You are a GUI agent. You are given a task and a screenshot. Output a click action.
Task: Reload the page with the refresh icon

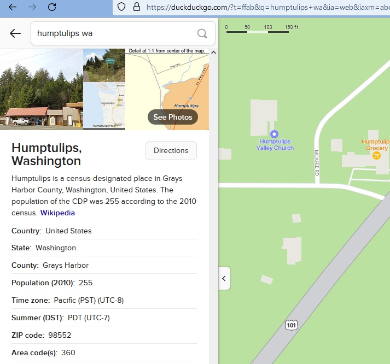tap(52, 7)
